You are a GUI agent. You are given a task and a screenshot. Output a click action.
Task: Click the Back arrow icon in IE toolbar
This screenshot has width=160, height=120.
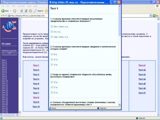pyautogui.click(x=3, y=11)
